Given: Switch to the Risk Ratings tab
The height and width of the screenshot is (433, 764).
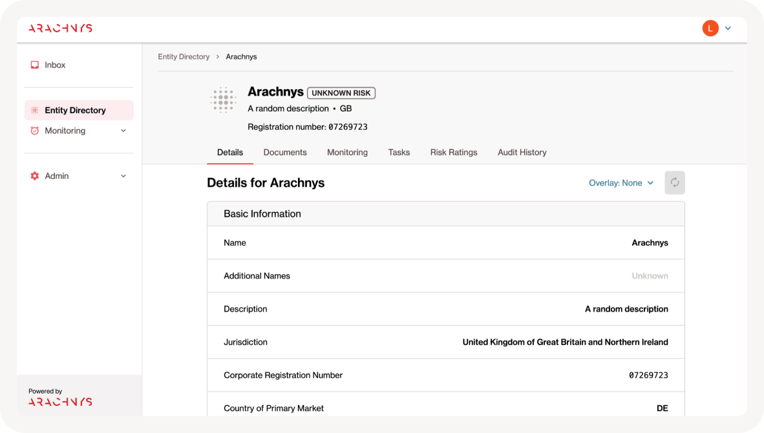Looking at the screenshot, I should pyautogui.click(x=454, y=153).
